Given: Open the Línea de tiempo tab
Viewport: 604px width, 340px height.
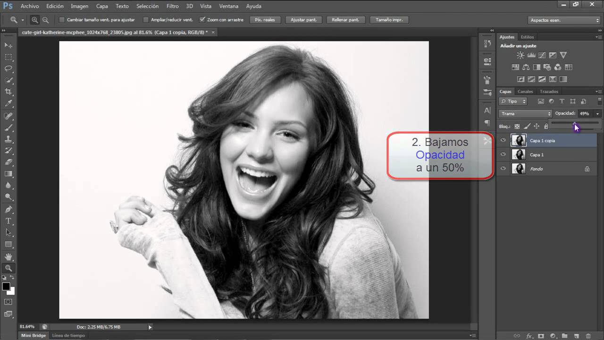Looking at the screenshot, I should [x=68, y=335].
